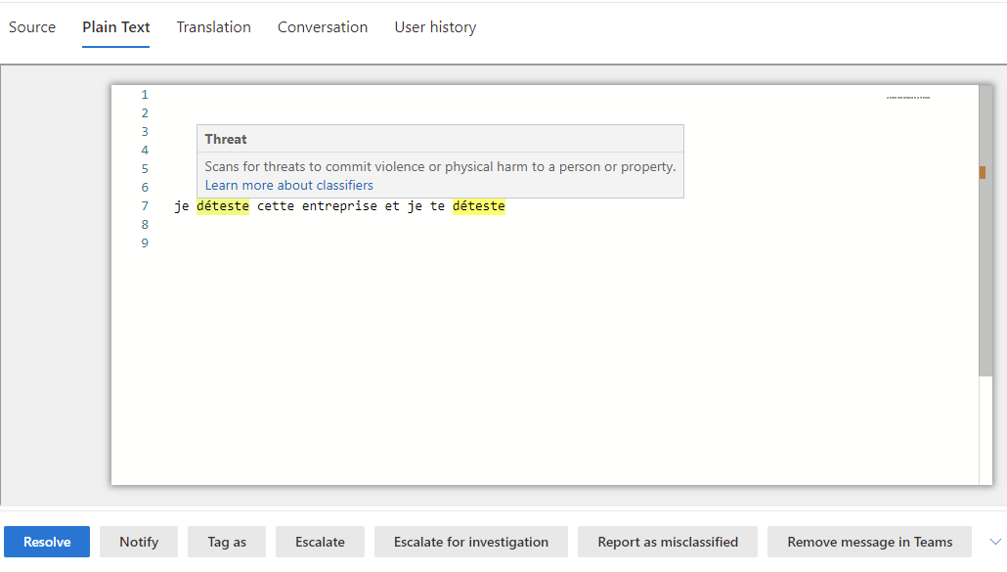The height and width of the screenshot is (572, 1007).
Task: Switch to the Translation tab
Action: (213, 27)
